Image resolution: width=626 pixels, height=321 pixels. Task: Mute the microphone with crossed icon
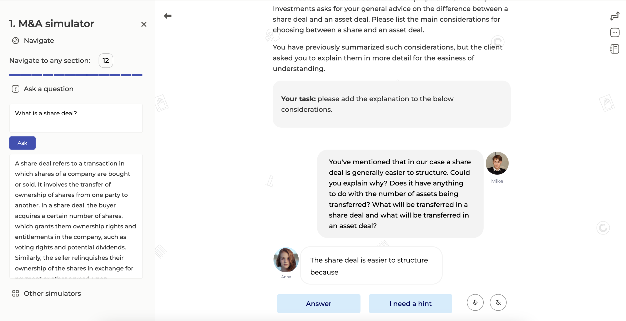pyautogui.click(x=498, y=302)
